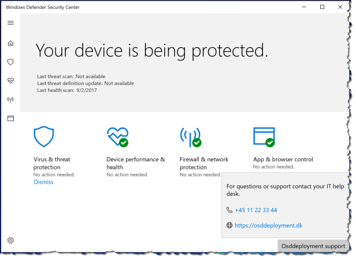The height and width of the screenshot is (260, 356).
Task: Go to Home via sidebar icon
Action: click(x=10, y=43)
